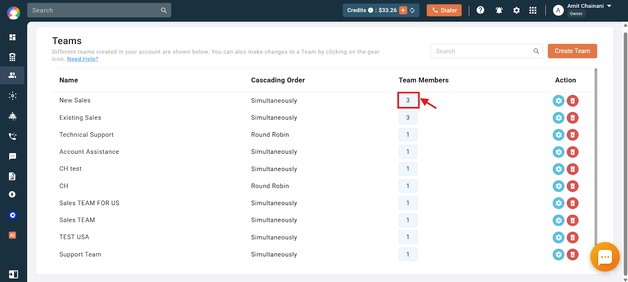Open the Dialer button
This screenshot has height=282, width=628.
tap(444, 10)
